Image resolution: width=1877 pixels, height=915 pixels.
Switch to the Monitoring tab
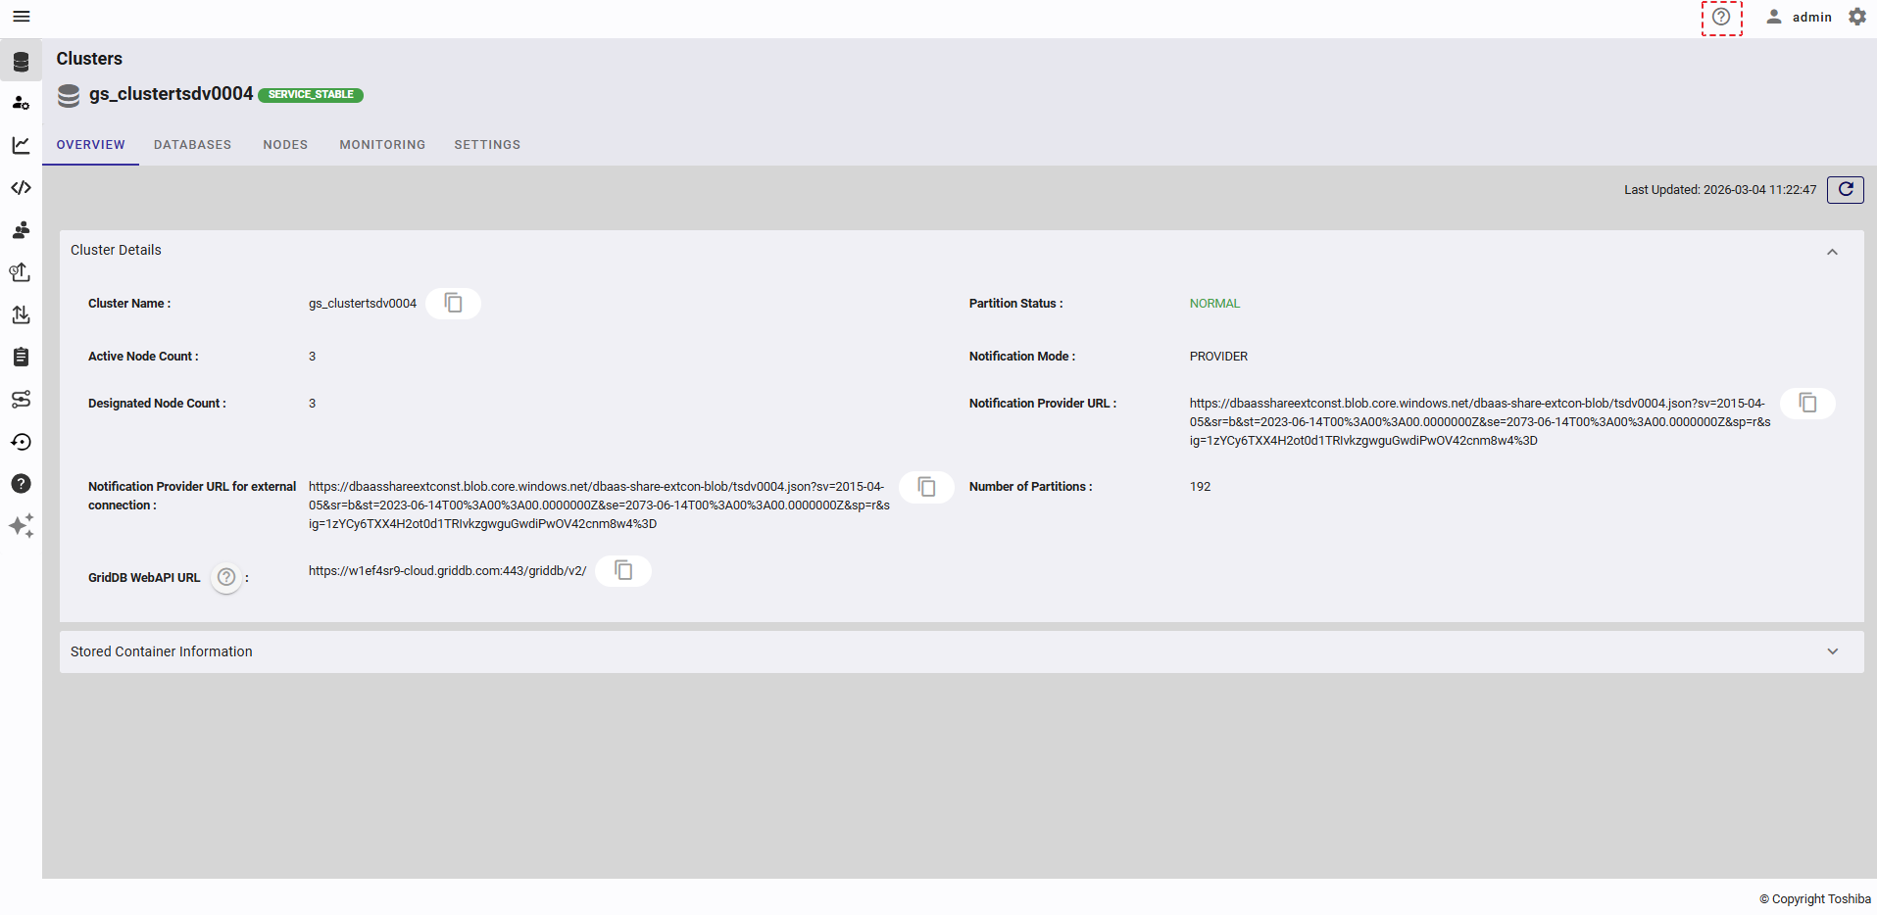click(x=382, y=145)
